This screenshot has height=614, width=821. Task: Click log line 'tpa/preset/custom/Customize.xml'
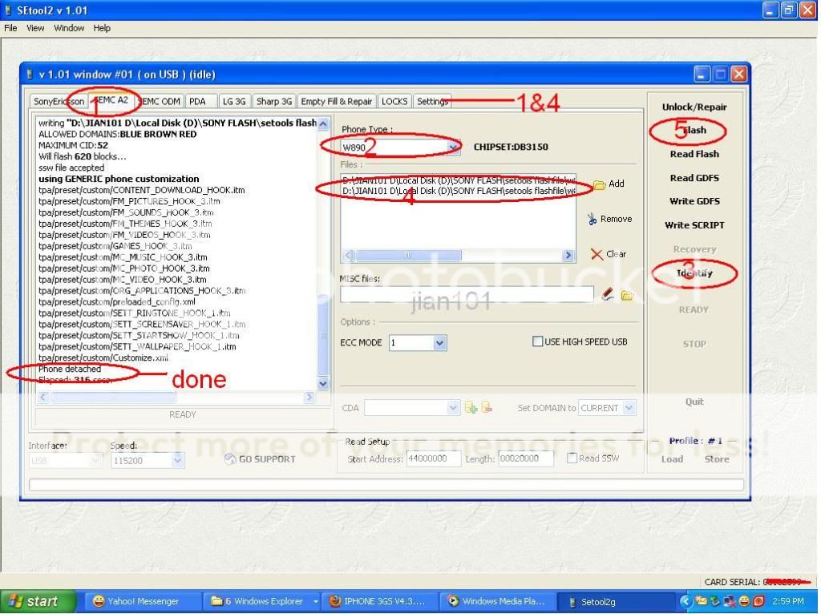click(x=103, y=357)
